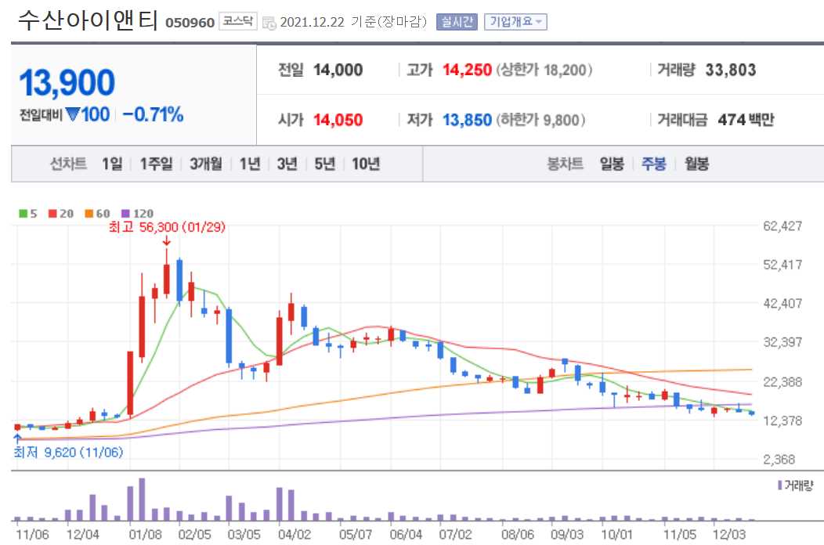Switch to the 주봉 weekly candle chart
824x545 pixels.
point(654,164)
